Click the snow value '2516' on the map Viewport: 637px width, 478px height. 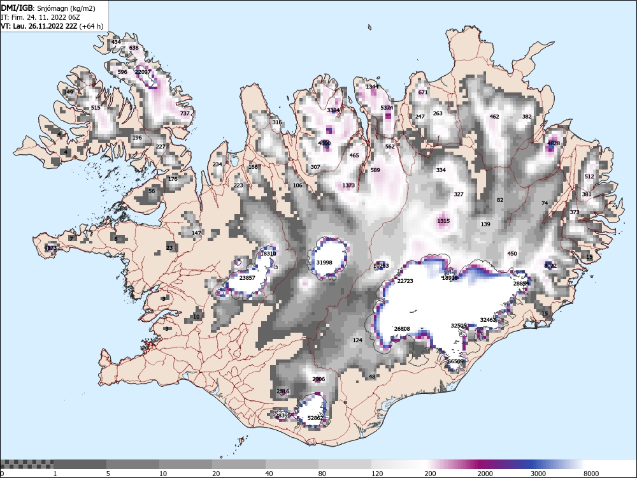tap(283, 391)
